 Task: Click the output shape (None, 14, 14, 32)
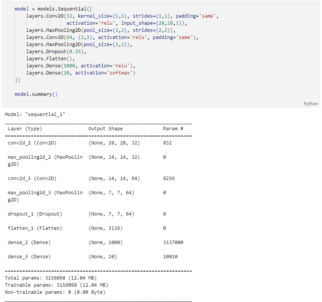[x=114, y=157]
